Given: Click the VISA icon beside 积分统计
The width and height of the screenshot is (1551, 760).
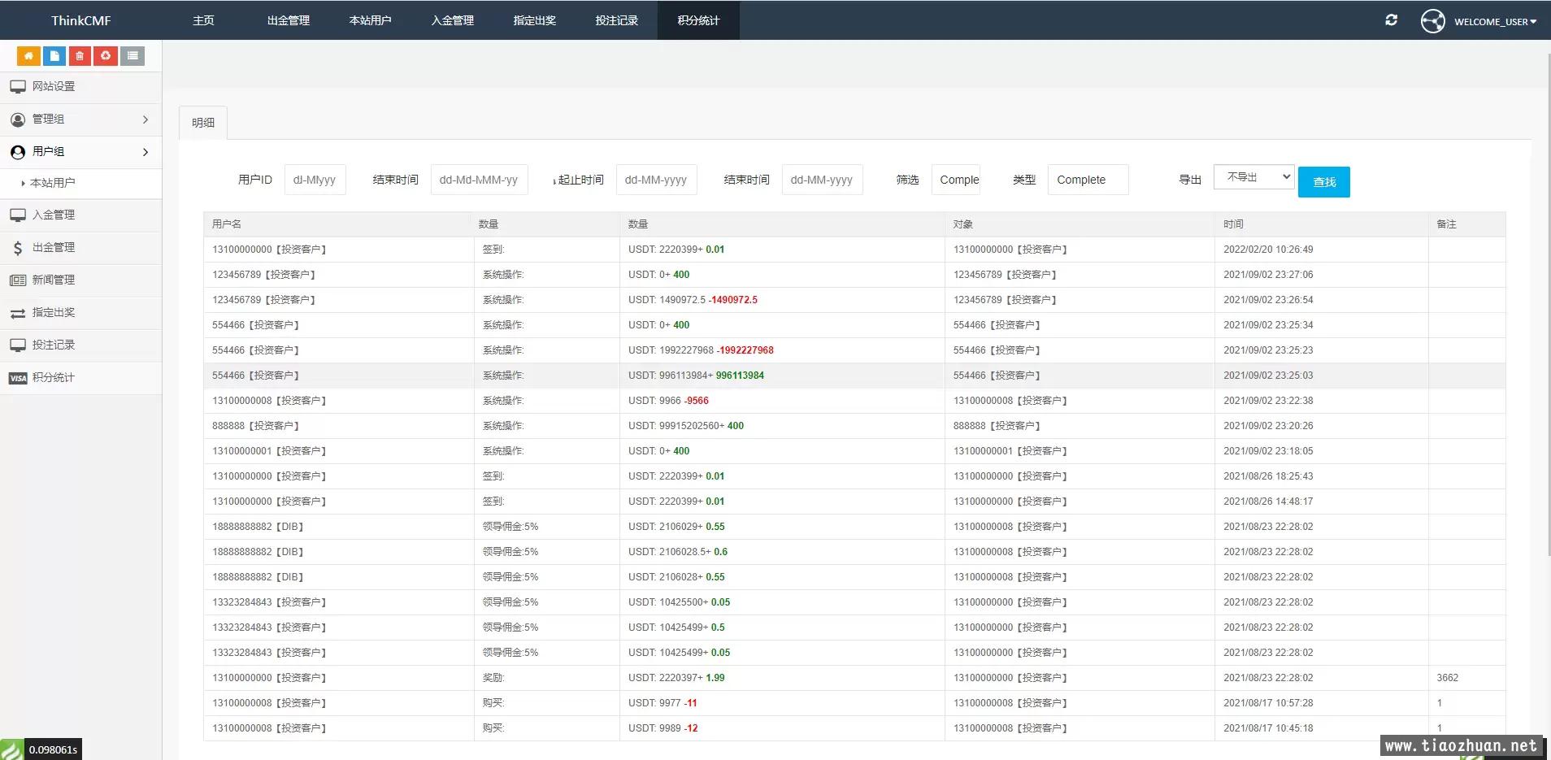Looking at the screenshot, I should pos(18,378).
